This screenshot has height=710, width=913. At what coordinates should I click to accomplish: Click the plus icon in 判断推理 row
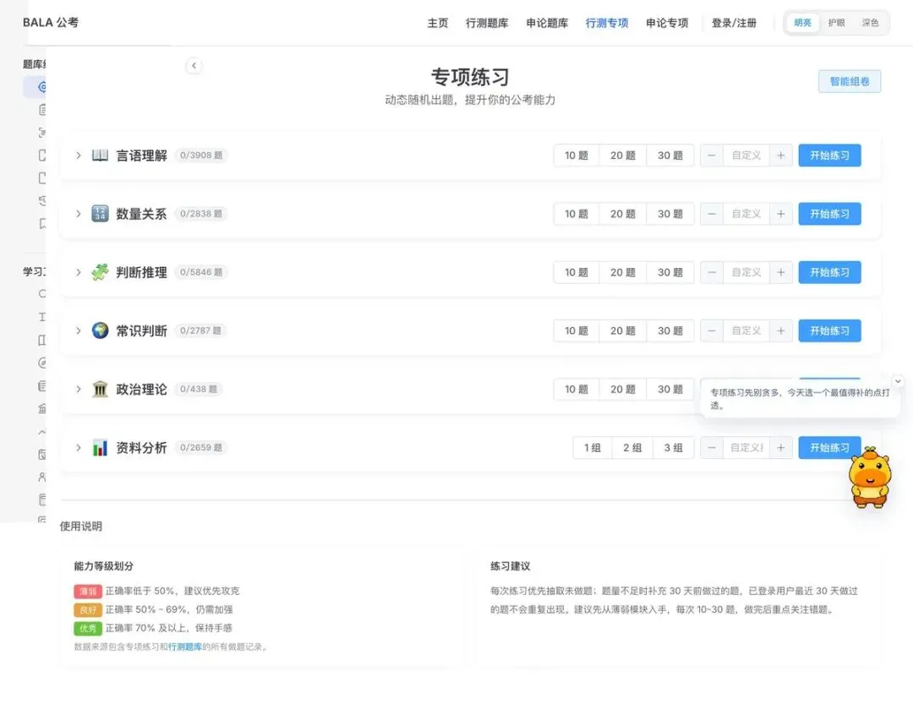[781, 272]
